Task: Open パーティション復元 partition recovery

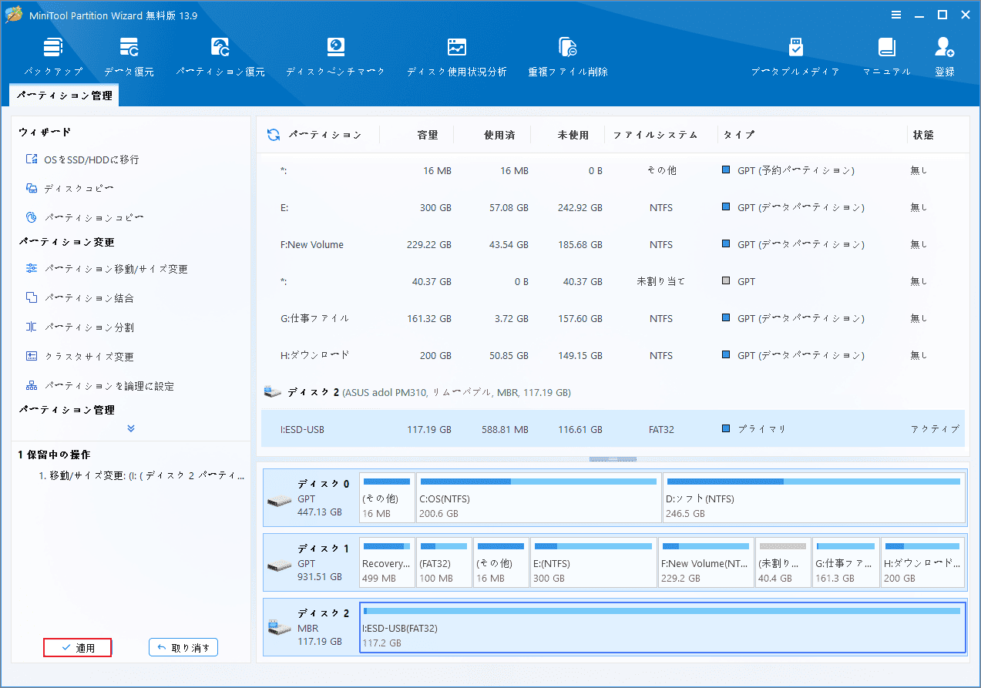Action: pos(220,56)
